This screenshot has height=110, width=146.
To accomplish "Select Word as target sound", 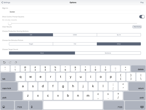I will (x=42, y=53).
